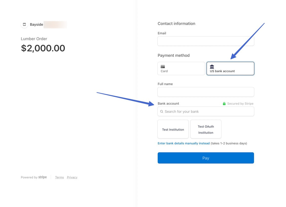This screenshot has height=207, width=286.
Task: Click the bank building icon on US bank account
Action: (x=212, y=66)
